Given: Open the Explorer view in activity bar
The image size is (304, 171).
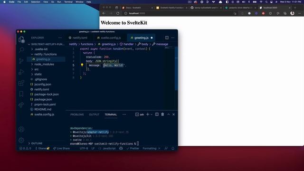Looking at the screenshot, I should click(x=21, y=39).
